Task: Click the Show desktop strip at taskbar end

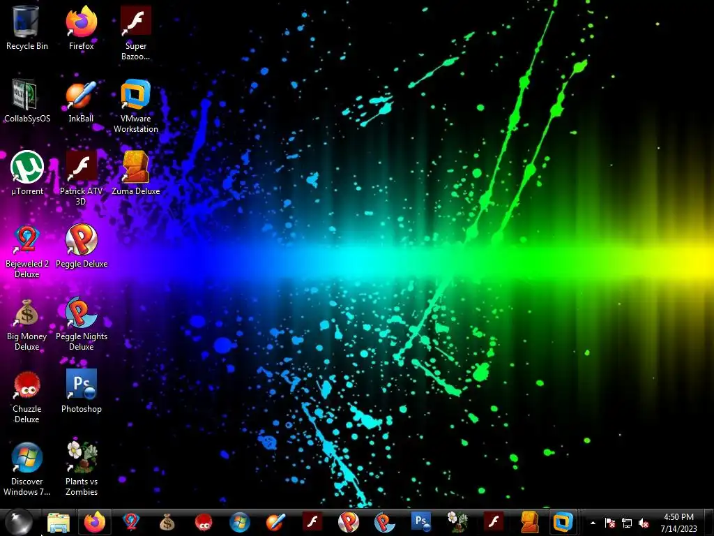Action: tap(709, 523)
